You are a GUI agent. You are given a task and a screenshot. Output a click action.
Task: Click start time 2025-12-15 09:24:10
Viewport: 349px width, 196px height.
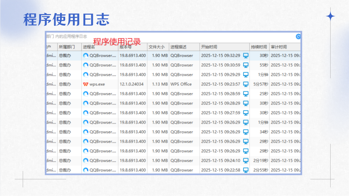(220, 161)
